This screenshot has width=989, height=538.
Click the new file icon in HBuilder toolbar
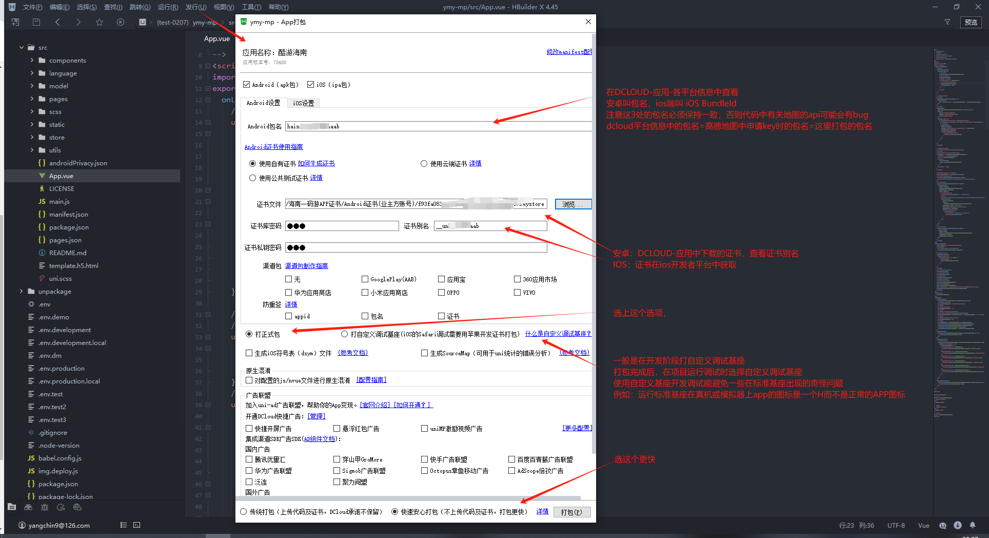point(15,22)
